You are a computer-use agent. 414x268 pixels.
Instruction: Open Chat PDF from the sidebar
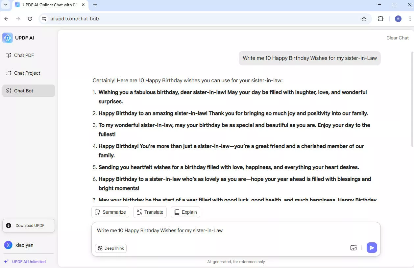coord(24,55)
